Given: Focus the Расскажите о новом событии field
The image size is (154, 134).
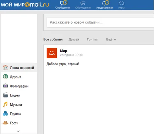Looking at the screenshot, I should (x=100, y=22).
